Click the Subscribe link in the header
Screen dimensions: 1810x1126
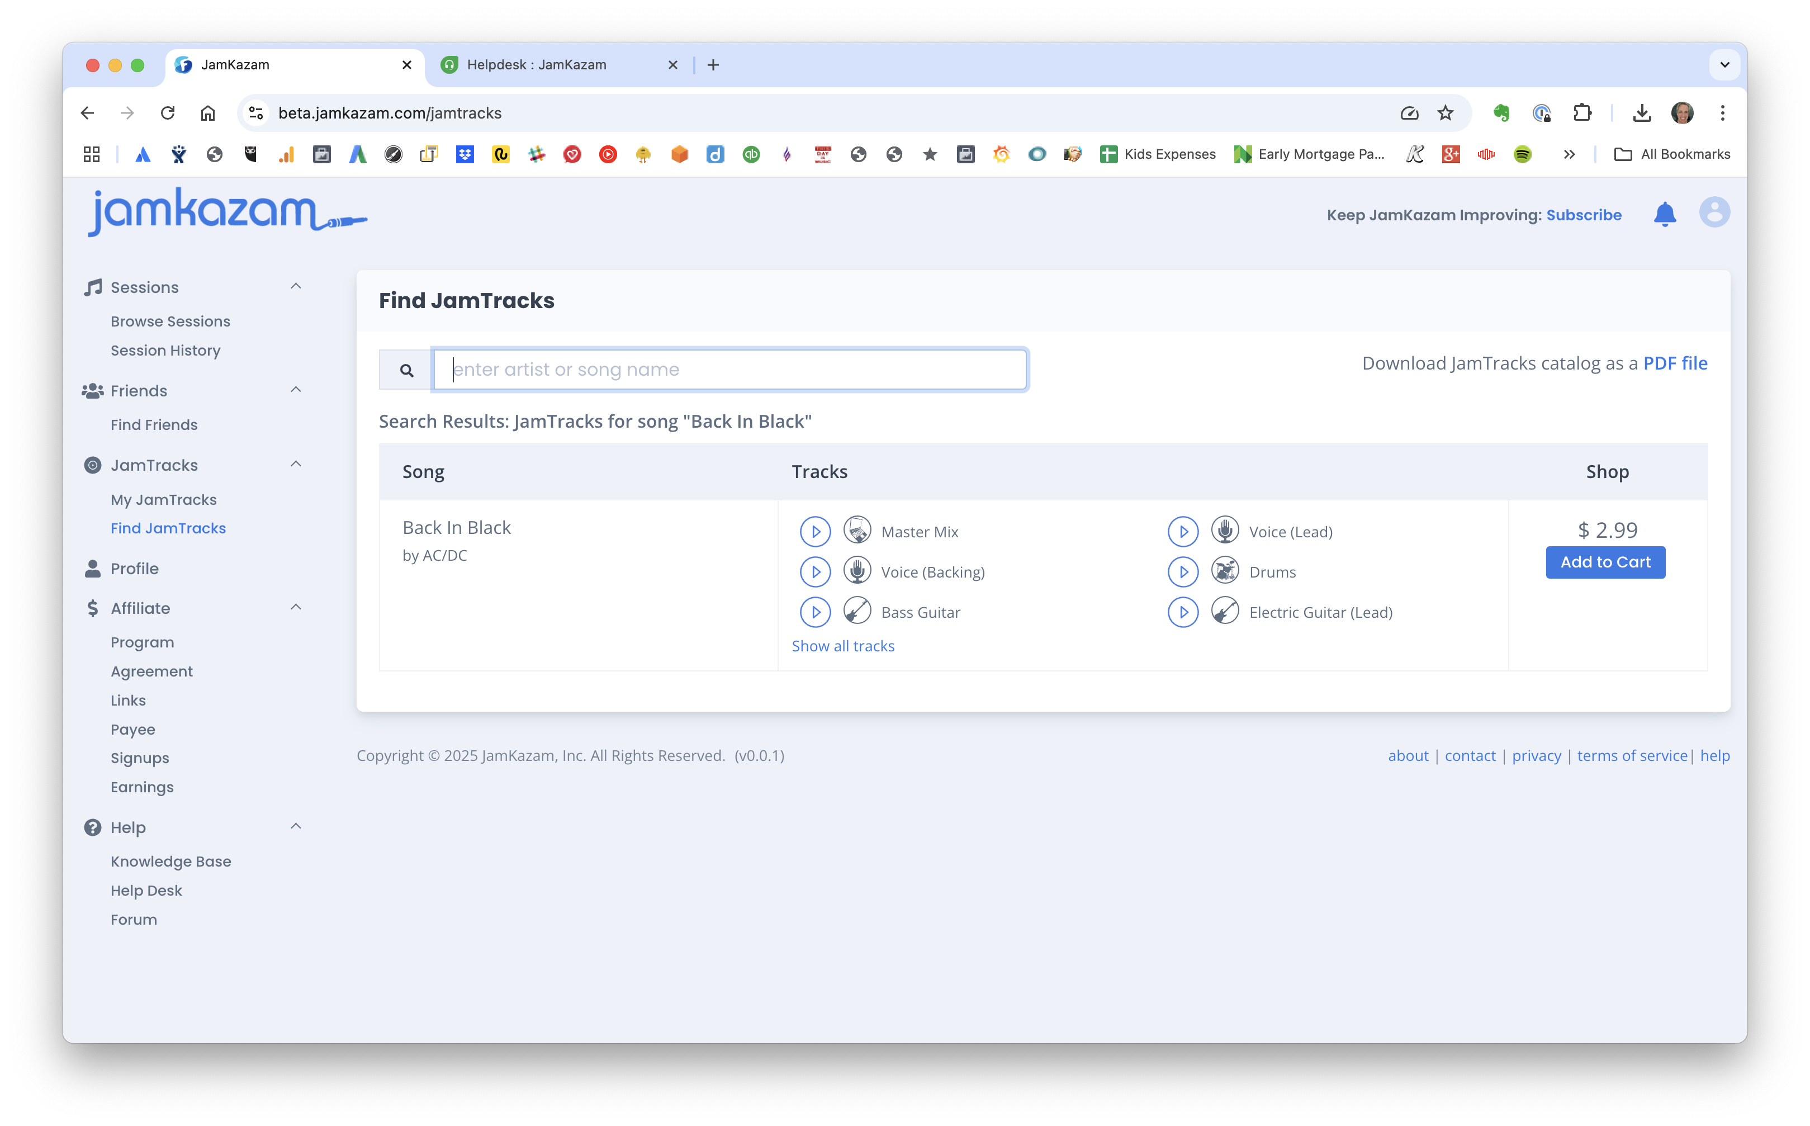(x=1584, y=215)
